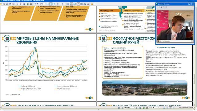This screenshot has width=197, height=111.
Task: Click the forward button in the bottom status bar
Action: click(x=147, y=108)
